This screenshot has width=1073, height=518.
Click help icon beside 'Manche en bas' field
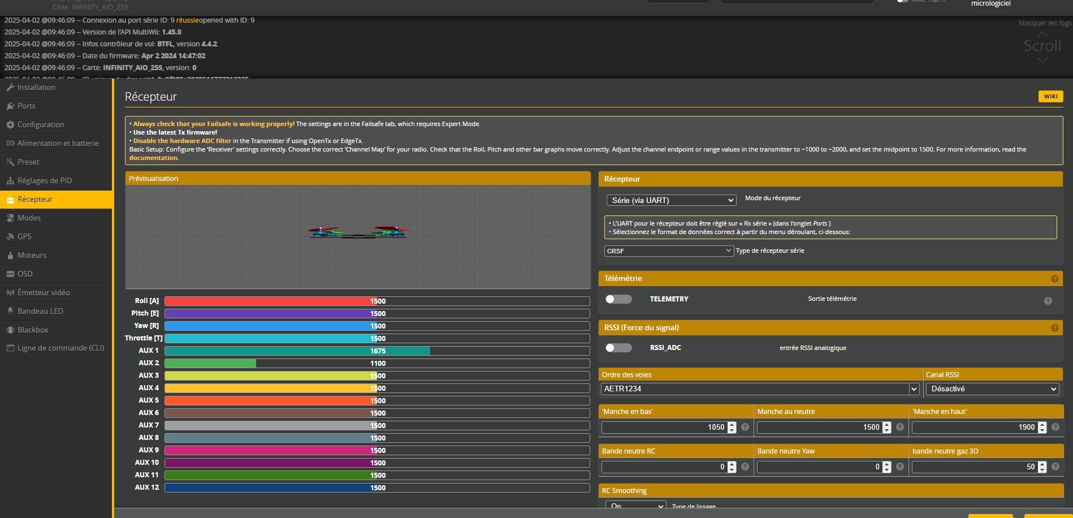[745, 428]
